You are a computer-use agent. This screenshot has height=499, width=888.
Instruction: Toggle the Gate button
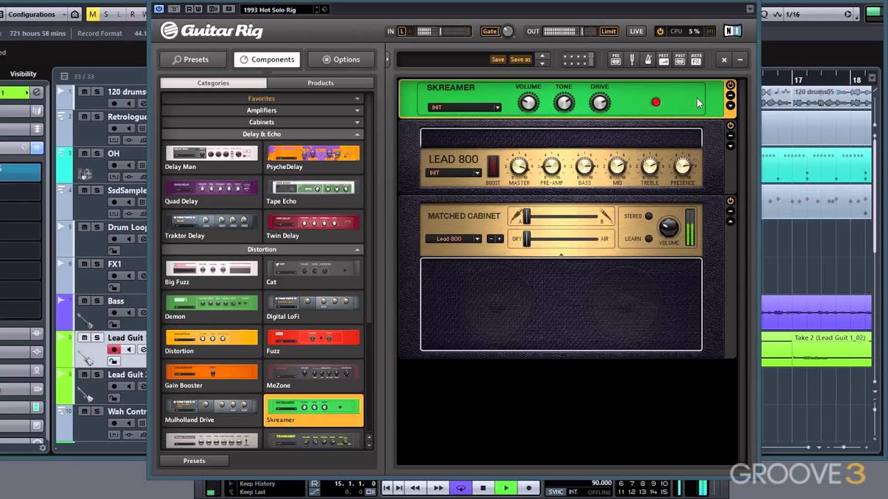(x=490, y=31)
